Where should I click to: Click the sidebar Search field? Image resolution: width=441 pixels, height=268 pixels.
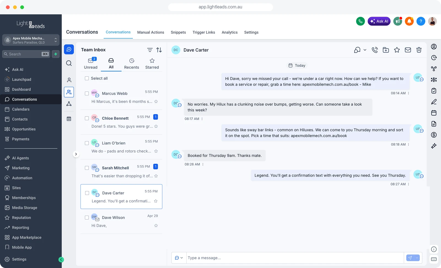click(x=26, y=54)
